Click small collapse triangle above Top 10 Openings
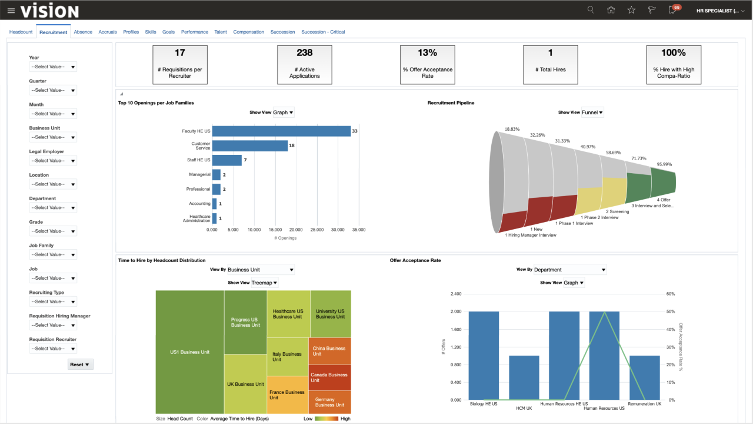The width and height of the screenshot is (753, 424). (121, 94)
